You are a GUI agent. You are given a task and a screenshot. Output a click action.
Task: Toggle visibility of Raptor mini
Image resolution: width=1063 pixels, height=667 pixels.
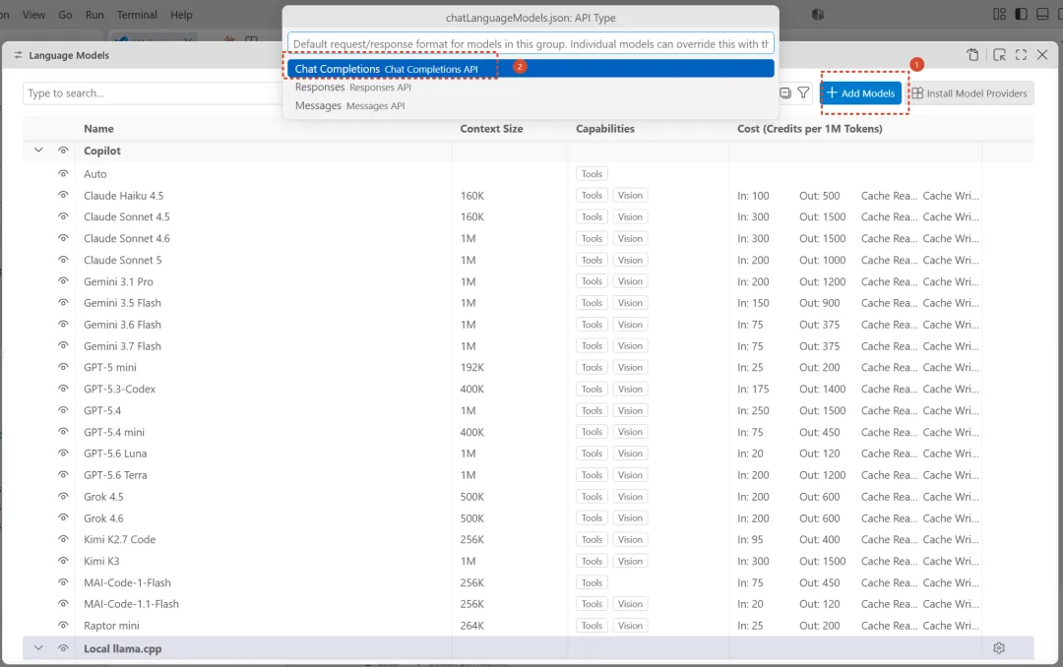(63, 625)
